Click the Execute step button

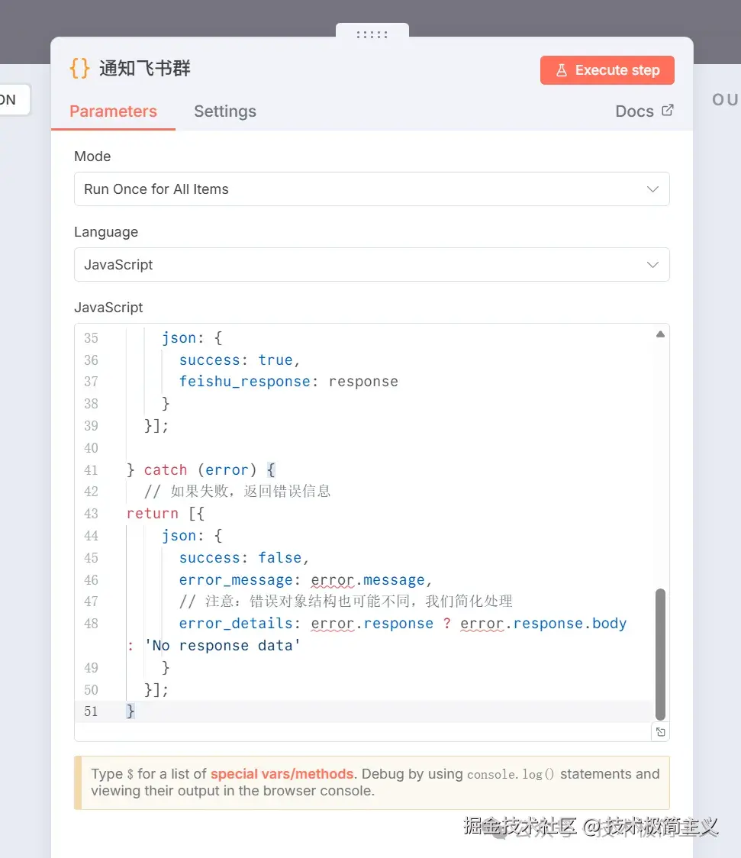[x=607, y=70]
